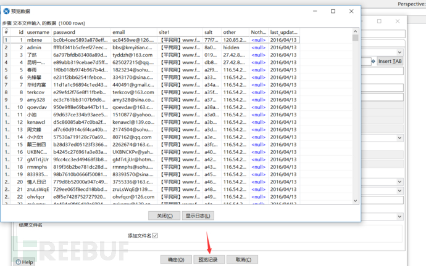Image resolution: width=426 pixels, height=266 pixels.
Task: Click scrollbar up arrow in preview table
Action: click(x=355, y=31)
